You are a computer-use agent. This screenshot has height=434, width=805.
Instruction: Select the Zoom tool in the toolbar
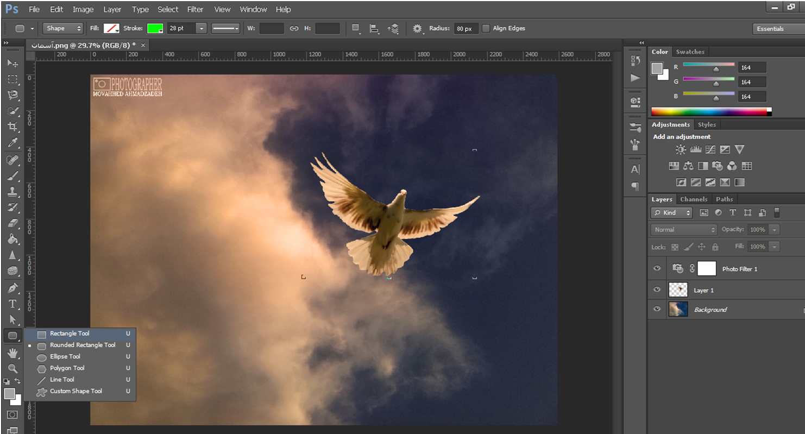pos(12,368)
